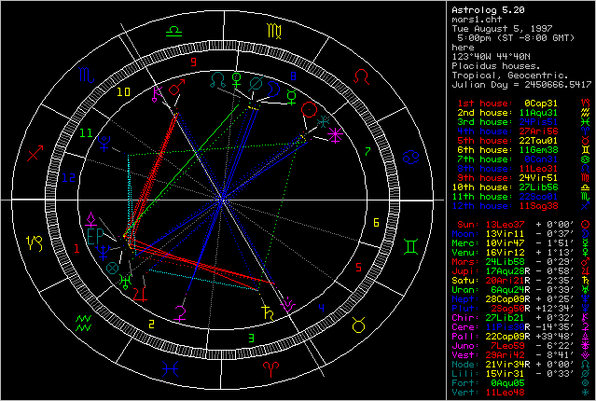Viewport: 596px width, 401px height.
Task: Click the '123°40W 44°40N' coordinates line
Action: [x=492, y=57]
